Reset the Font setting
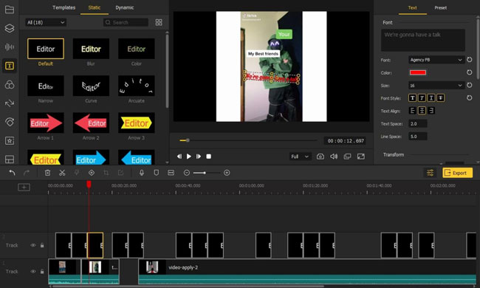The image size is (480, 288). point(469,60)
